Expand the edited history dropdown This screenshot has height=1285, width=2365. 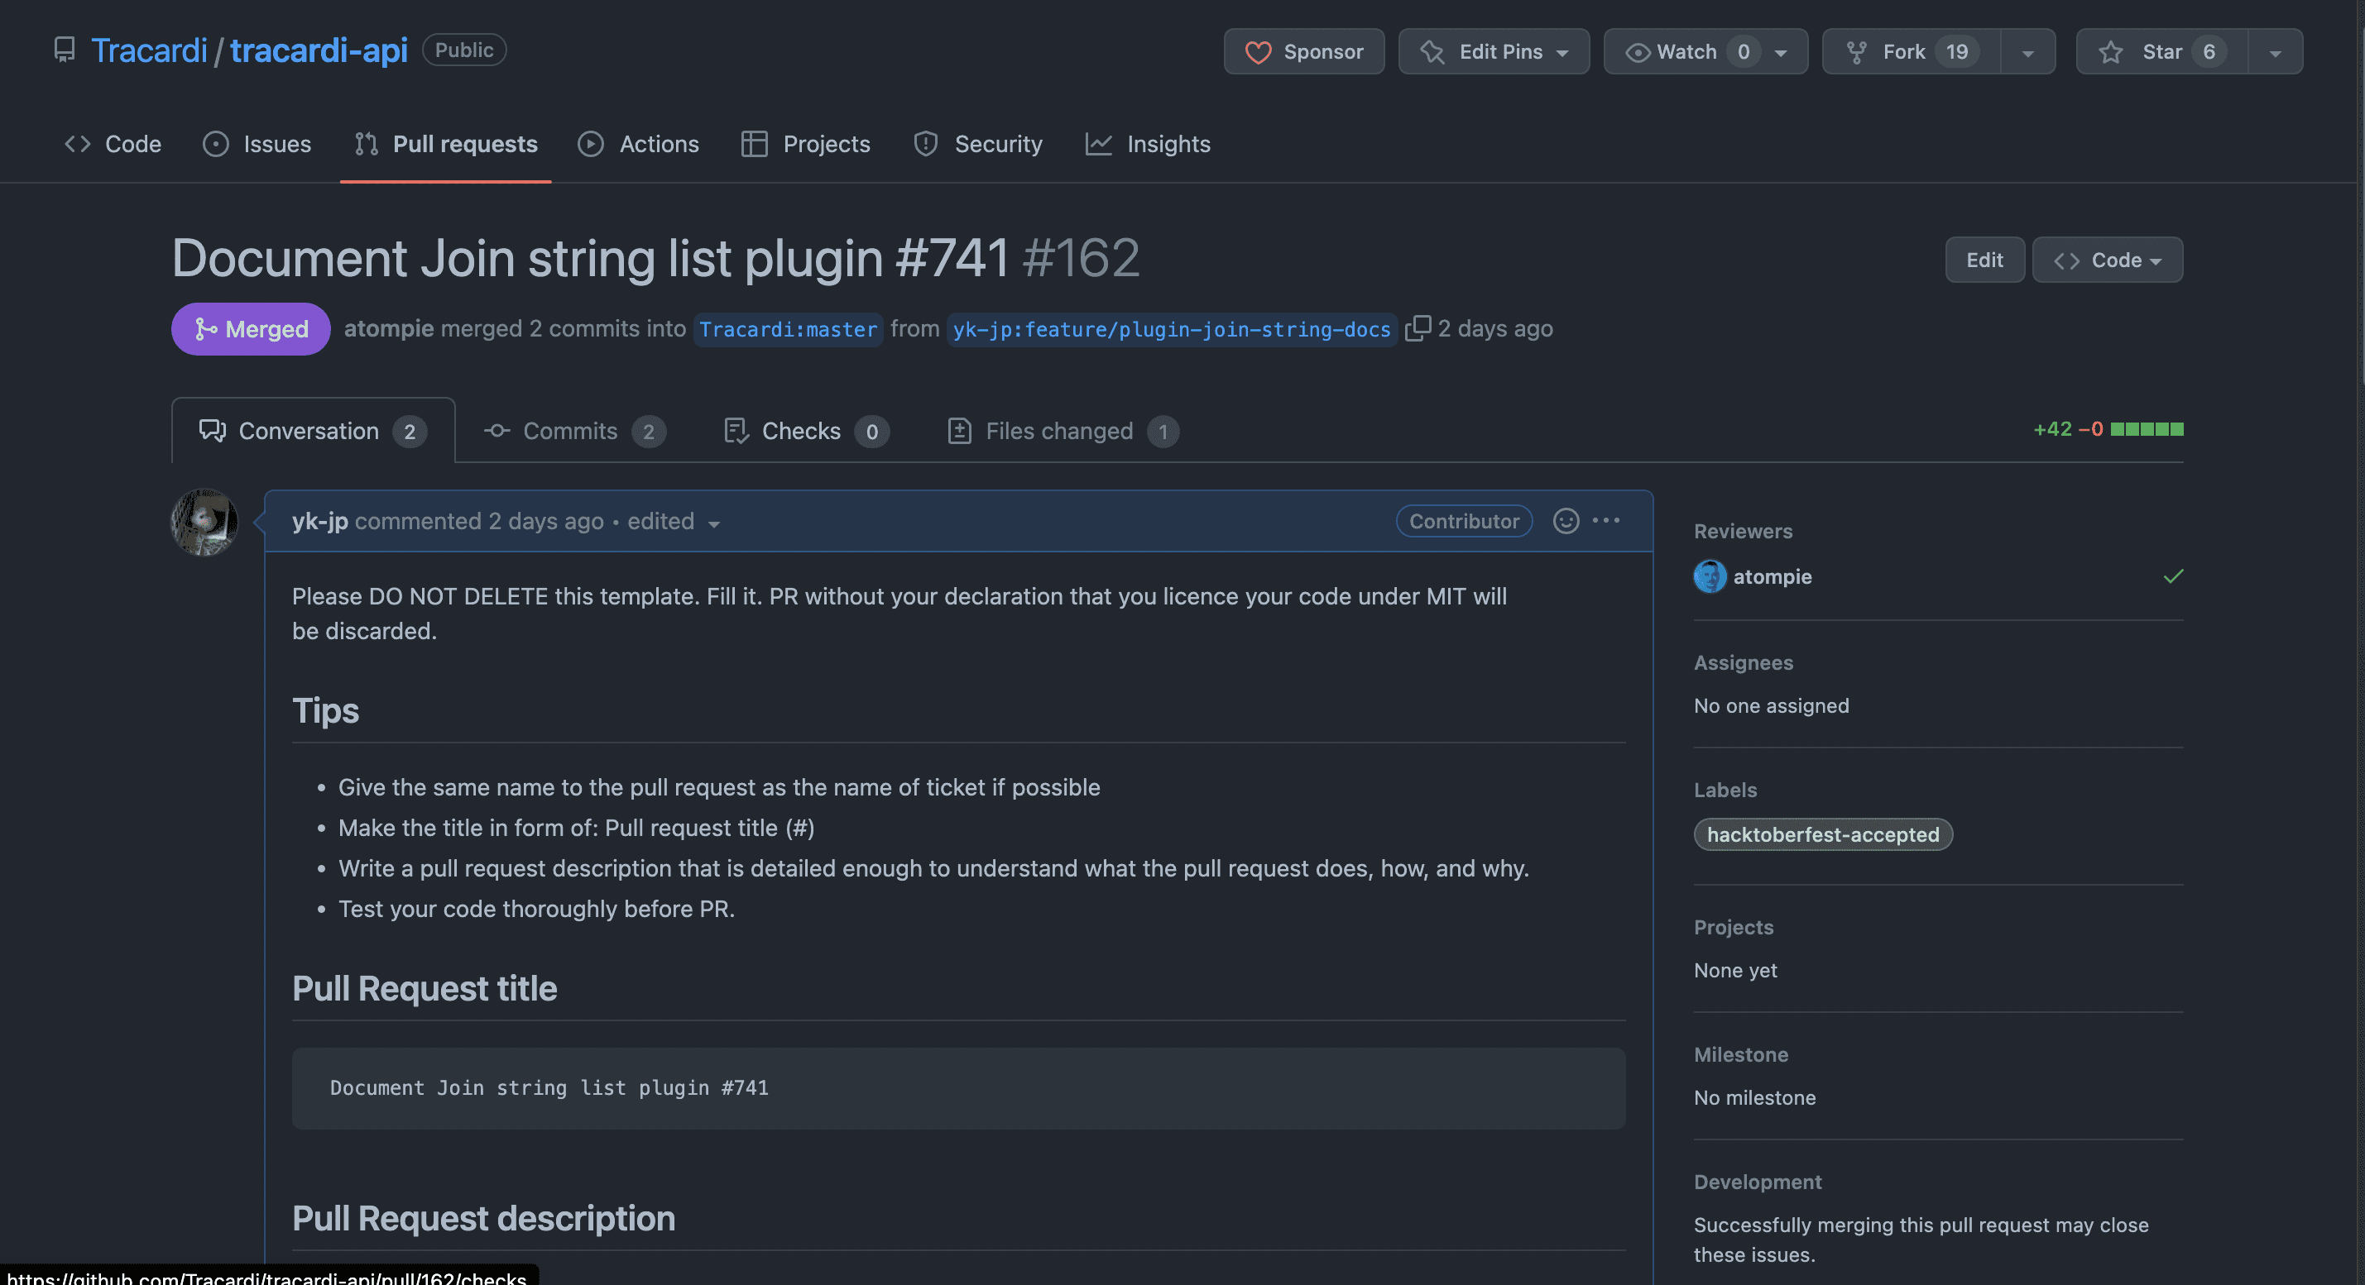pos(673,522)
